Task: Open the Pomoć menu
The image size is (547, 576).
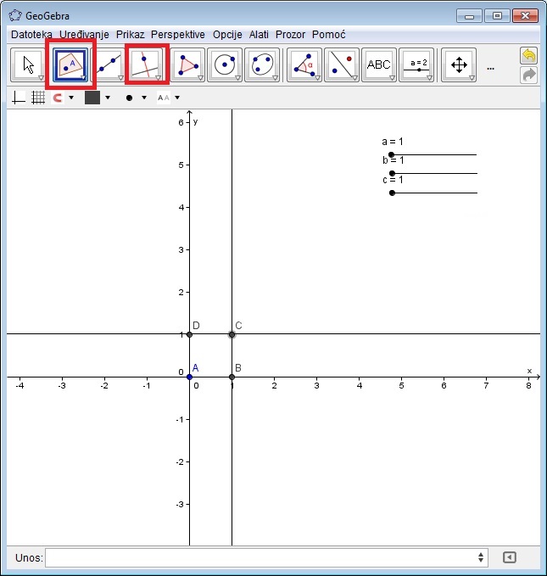Action: 329,35
